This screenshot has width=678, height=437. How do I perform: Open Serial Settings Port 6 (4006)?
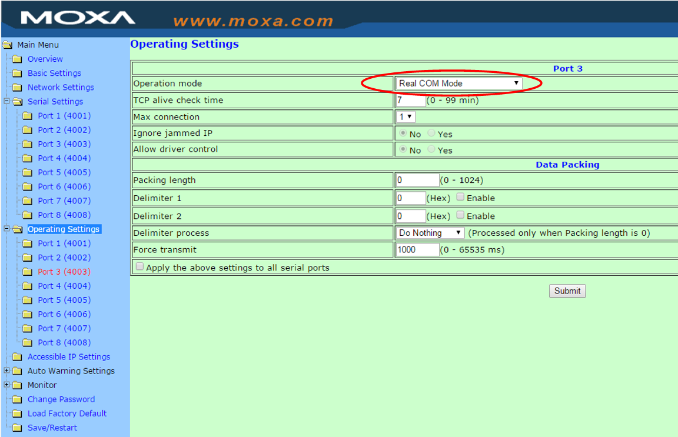[x=64, y=186]
